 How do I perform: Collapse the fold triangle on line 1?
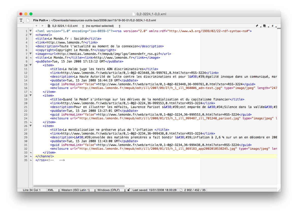coord(30,31)
